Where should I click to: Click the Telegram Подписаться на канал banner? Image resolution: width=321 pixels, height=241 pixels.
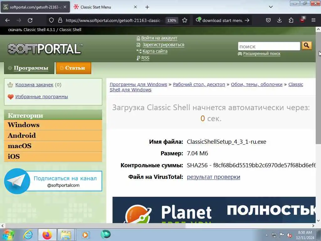tap(53, 181)
